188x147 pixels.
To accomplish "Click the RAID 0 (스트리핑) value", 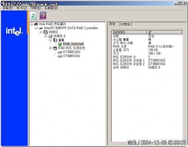I will (161, 47).
